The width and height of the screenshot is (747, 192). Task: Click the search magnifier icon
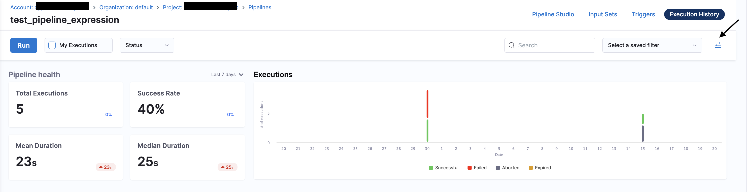(512, 45)
